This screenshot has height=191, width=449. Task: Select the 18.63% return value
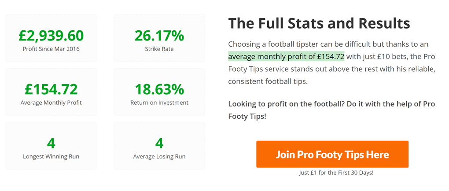click(159, 89)
